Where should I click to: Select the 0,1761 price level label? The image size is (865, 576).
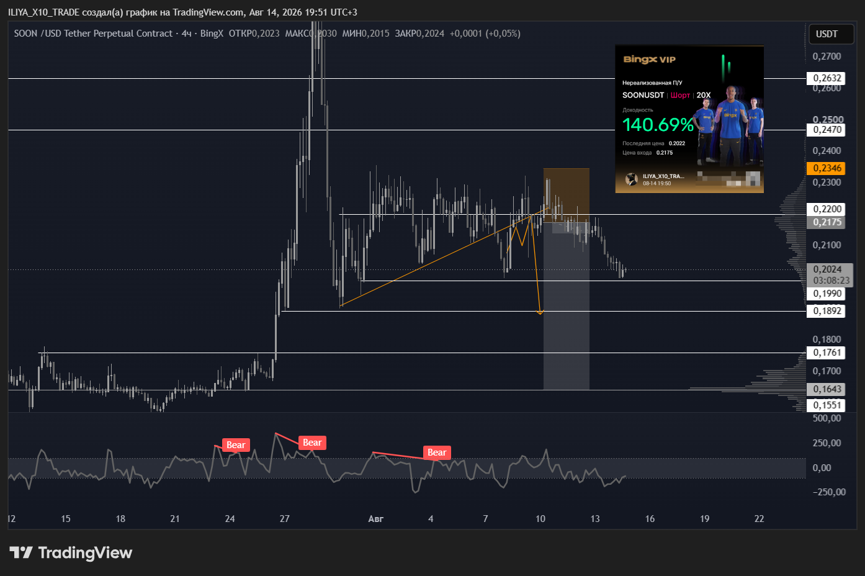point(827,353)
